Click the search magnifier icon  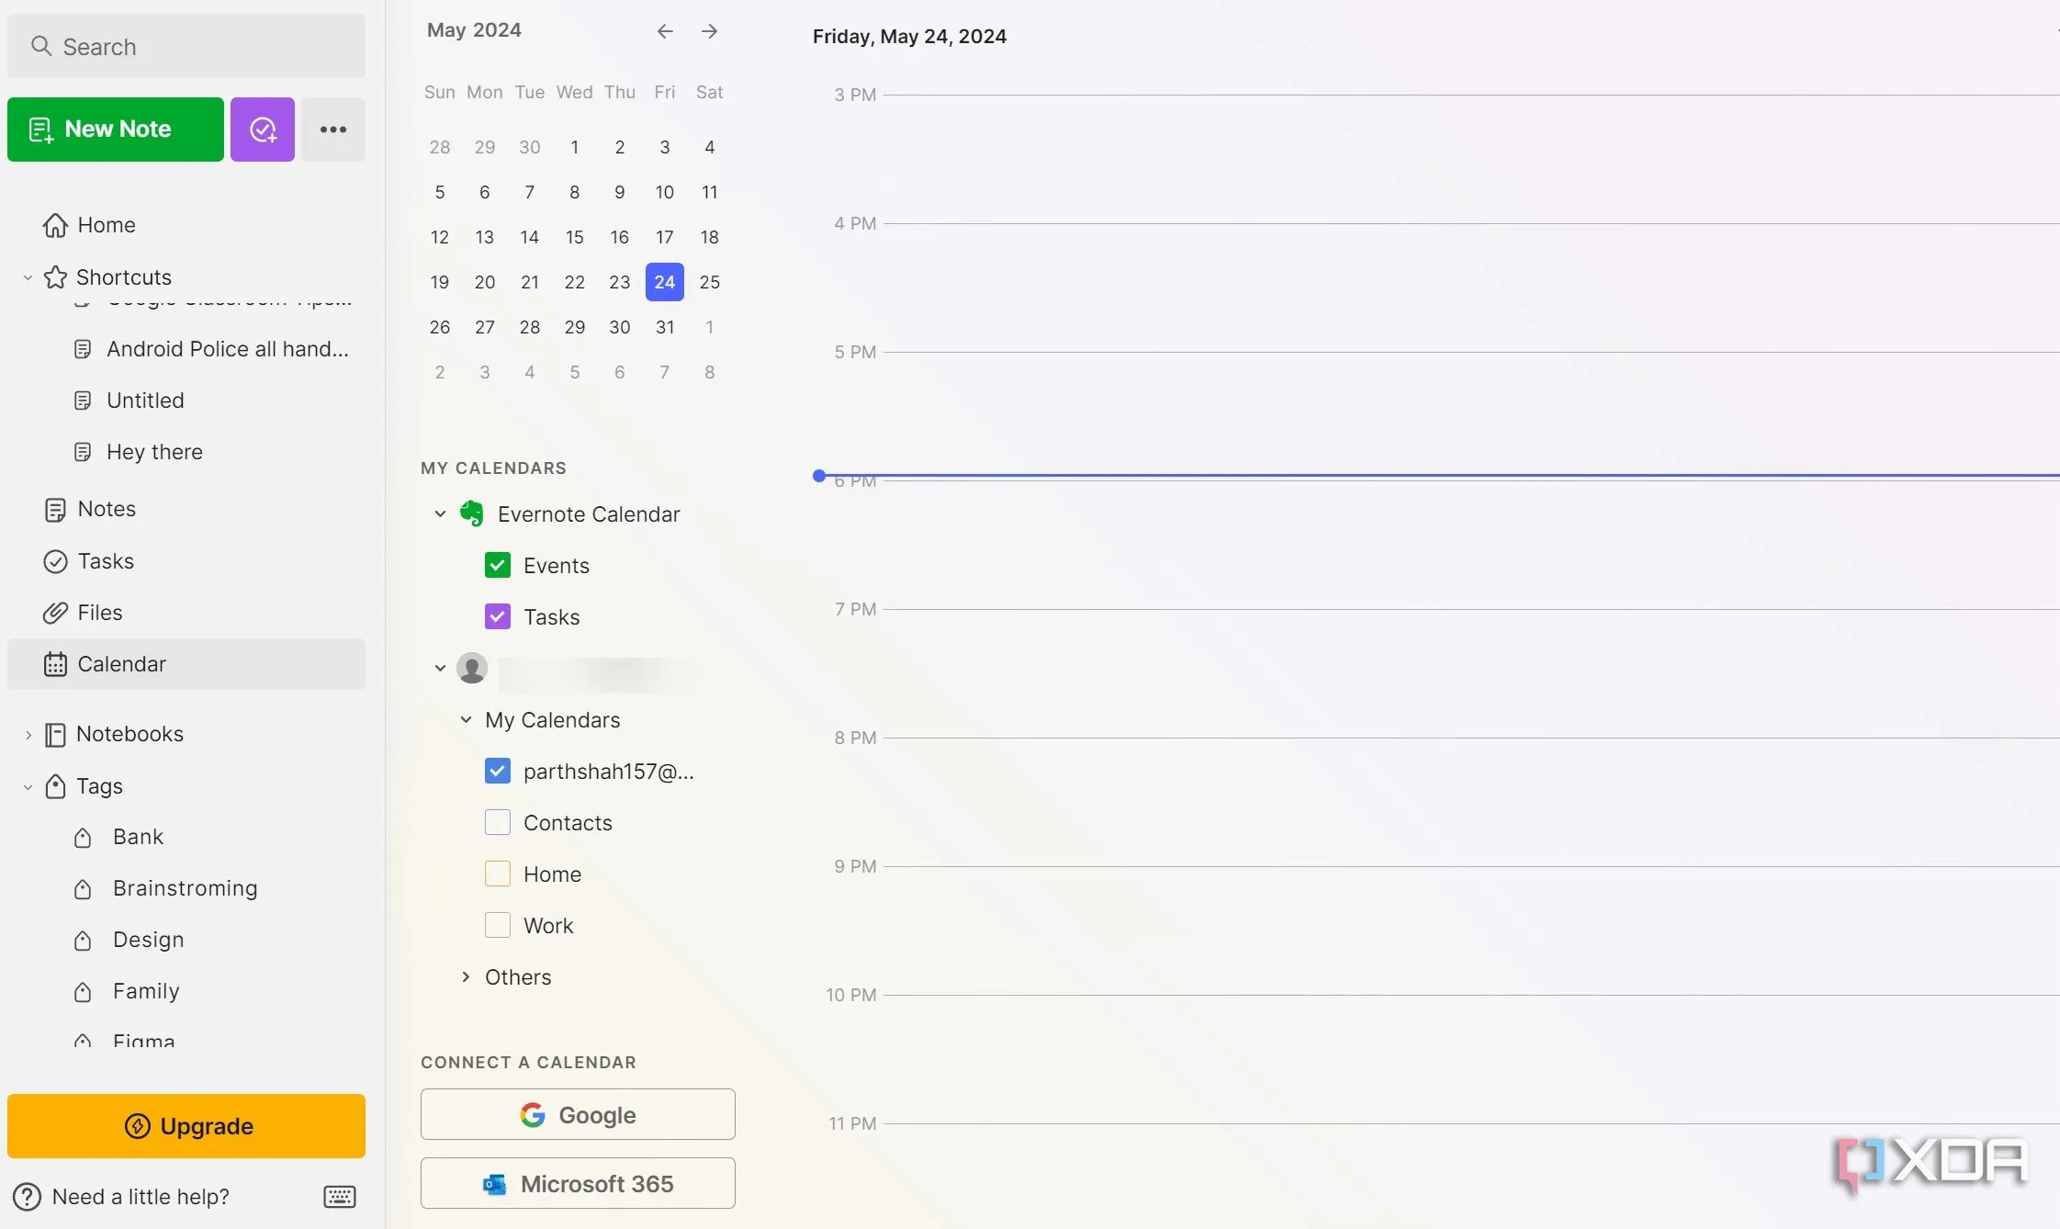(41, 46)
